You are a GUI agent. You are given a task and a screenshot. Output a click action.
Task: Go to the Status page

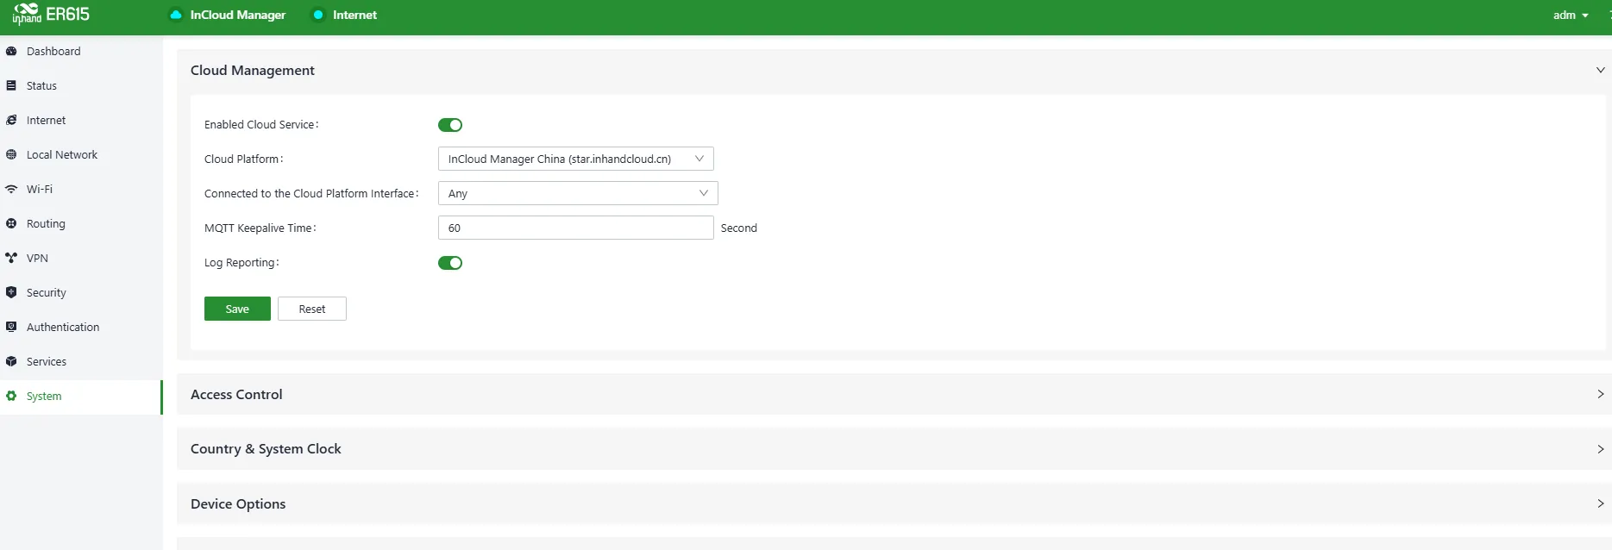click(x=81, y=85)
